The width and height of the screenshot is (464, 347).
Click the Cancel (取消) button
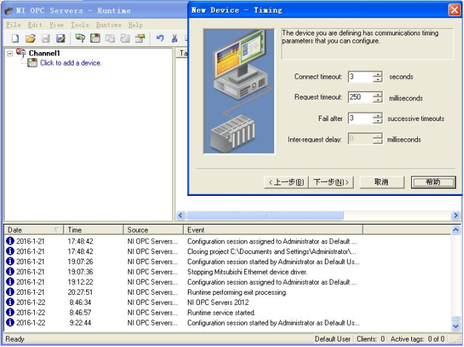pos(382,182)
